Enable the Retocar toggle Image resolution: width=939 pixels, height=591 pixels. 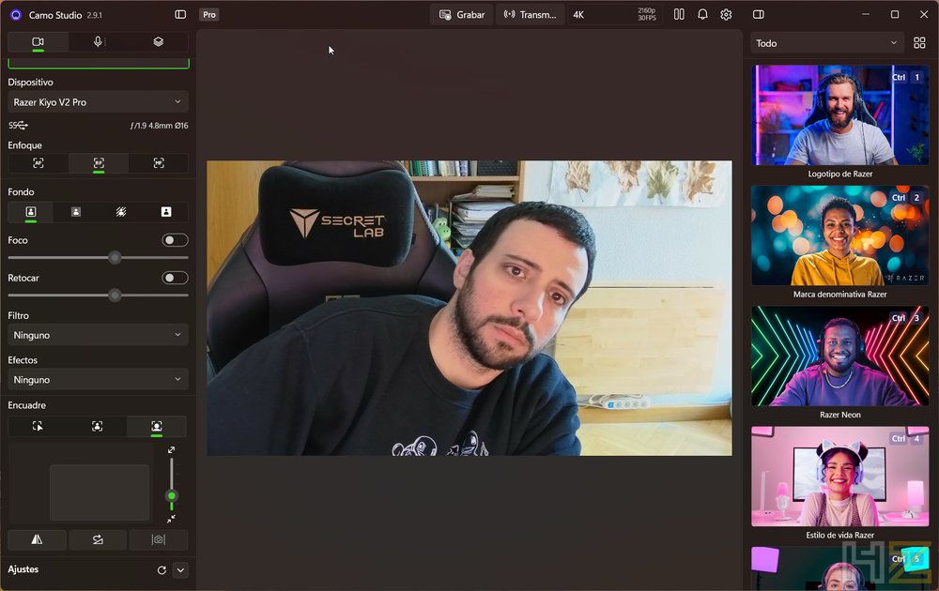[x=175, y=278]
